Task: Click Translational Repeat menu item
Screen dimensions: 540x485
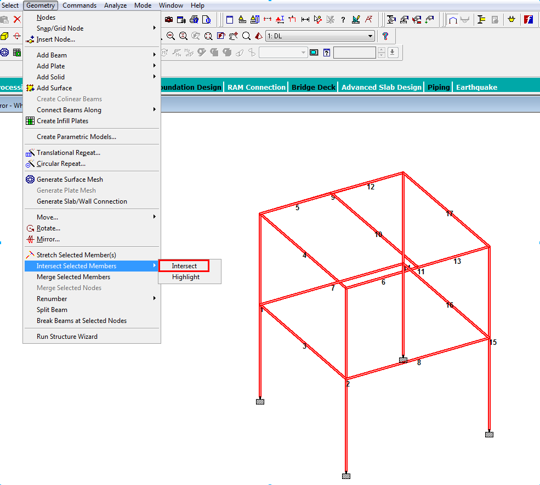Action: [x=68, y=153]
